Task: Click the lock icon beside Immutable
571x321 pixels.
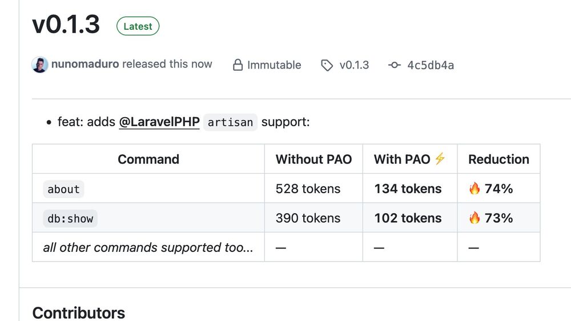Action: [x=238, y=65]
